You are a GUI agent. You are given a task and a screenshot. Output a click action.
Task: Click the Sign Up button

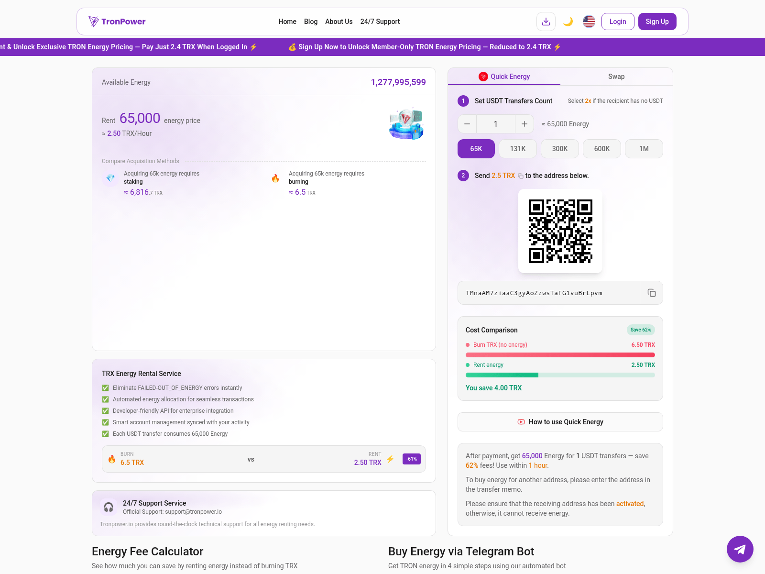[x=657, y=22]
